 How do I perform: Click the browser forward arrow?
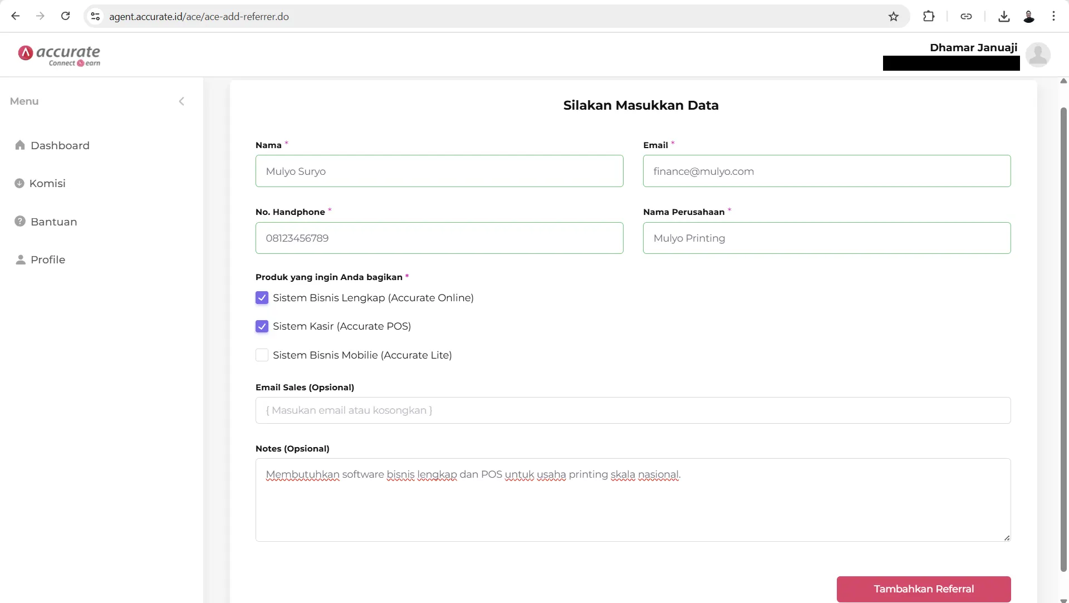(x=40, y=16)
